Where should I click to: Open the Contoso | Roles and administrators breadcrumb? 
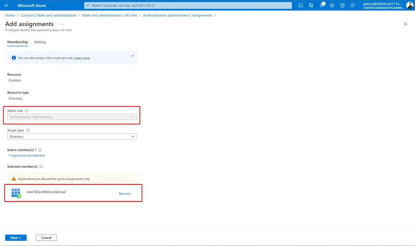[x=49, y=15]
